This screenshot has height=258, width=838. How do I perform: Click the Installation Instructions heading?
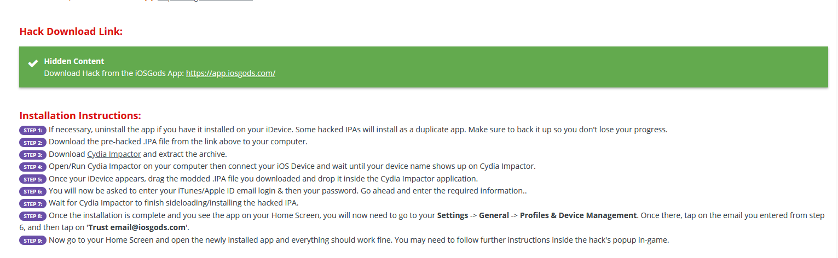(80, 116)
